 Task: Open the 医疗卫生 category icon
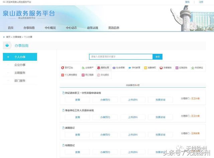[x=63, y=68]
